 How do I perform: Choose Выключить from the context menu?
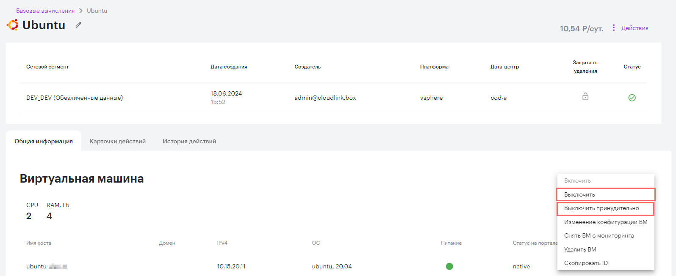(x=606, y=194)
